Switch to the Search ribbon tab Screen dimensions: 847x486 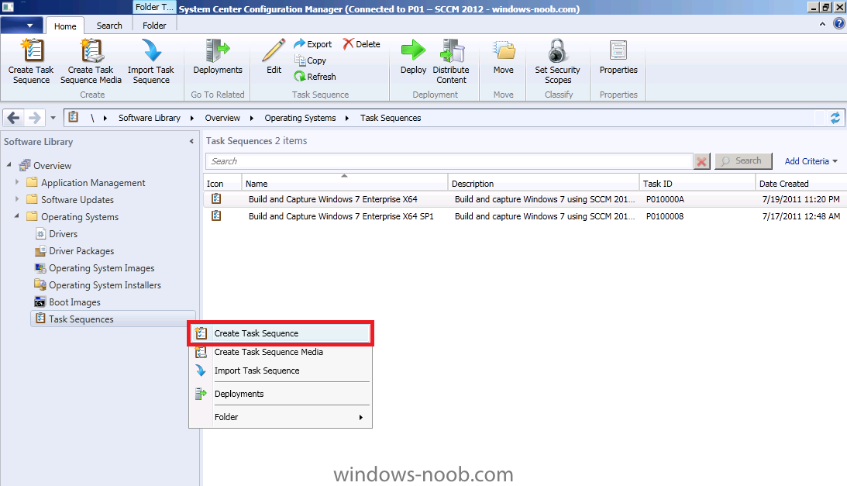(109, 26)
